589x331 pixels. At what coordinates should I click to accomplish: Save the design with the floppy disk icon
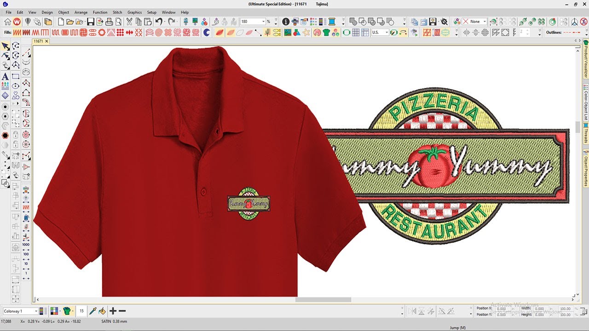point(90,22)
